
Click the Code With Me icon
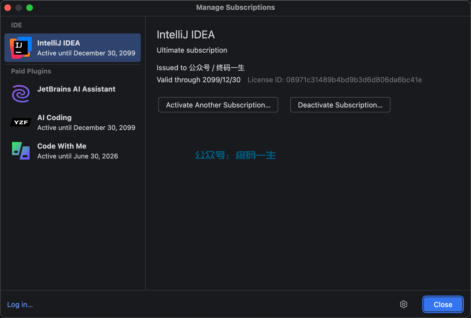[x=21, y=151]
